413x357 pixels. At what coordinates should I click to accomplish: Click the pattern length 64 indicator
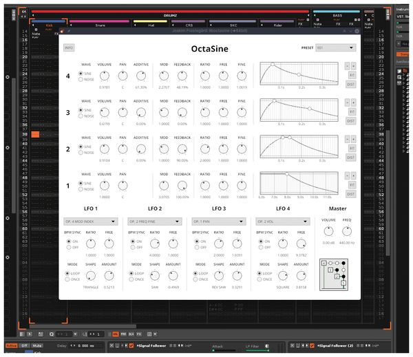pyautogui.click(x=23, y=12)
